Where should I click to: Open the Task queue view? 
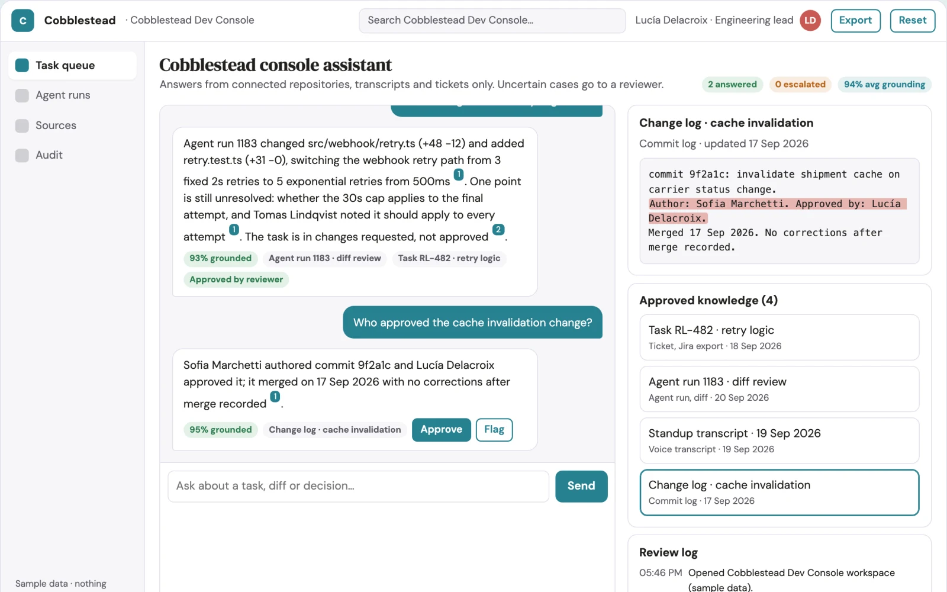point(72,65)
